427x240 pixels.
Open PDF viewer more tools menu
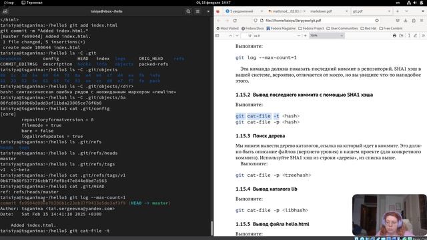(423, 35)
